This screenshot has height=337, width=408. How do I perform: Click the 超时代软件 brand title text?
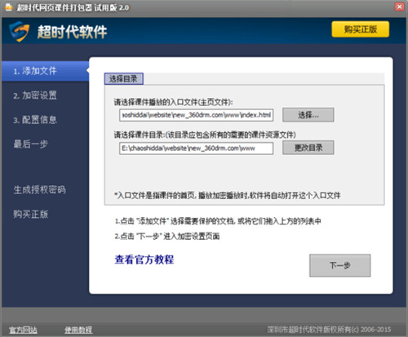pos(73,32)
